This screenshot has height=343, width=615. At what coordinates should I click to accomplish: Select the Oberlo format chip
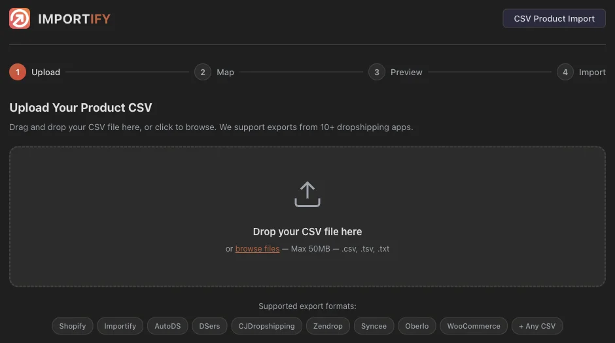pyautogui.click(x=417, y=326)
